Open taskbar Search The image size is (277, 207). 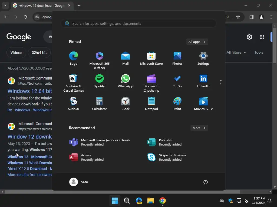point(127,201)
